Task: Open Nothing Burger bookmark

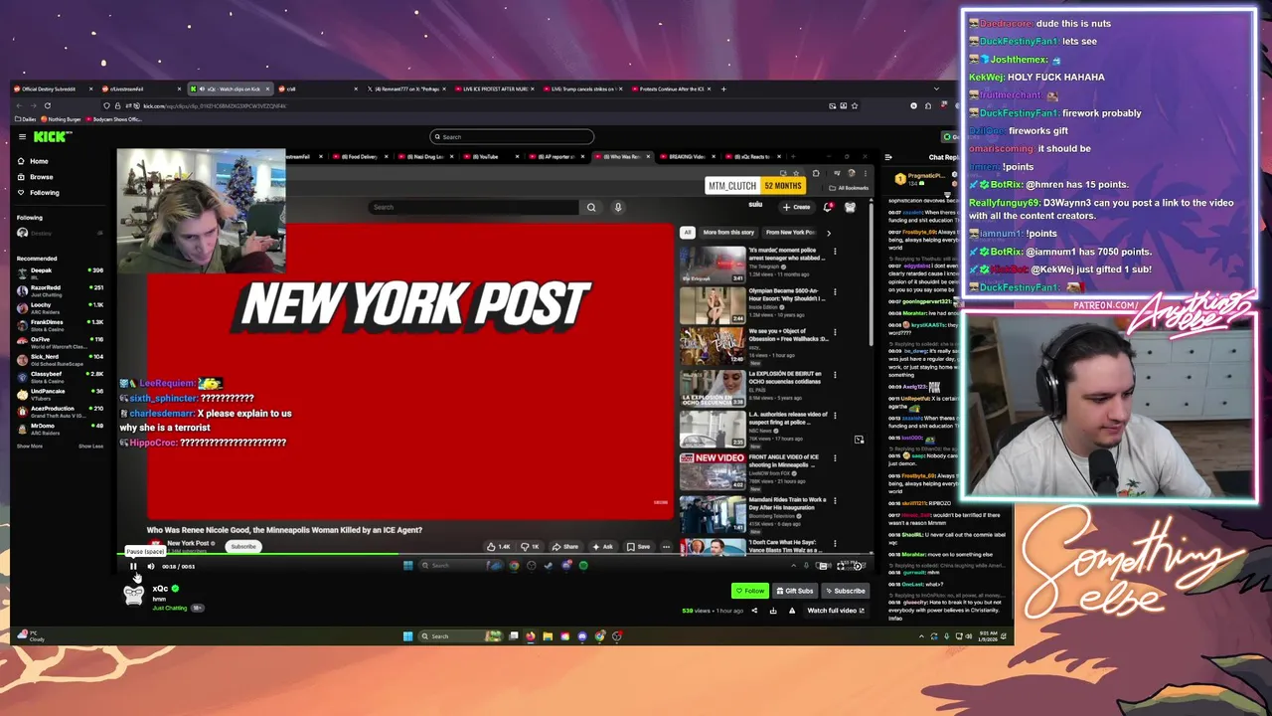Action: click(62, 119)
